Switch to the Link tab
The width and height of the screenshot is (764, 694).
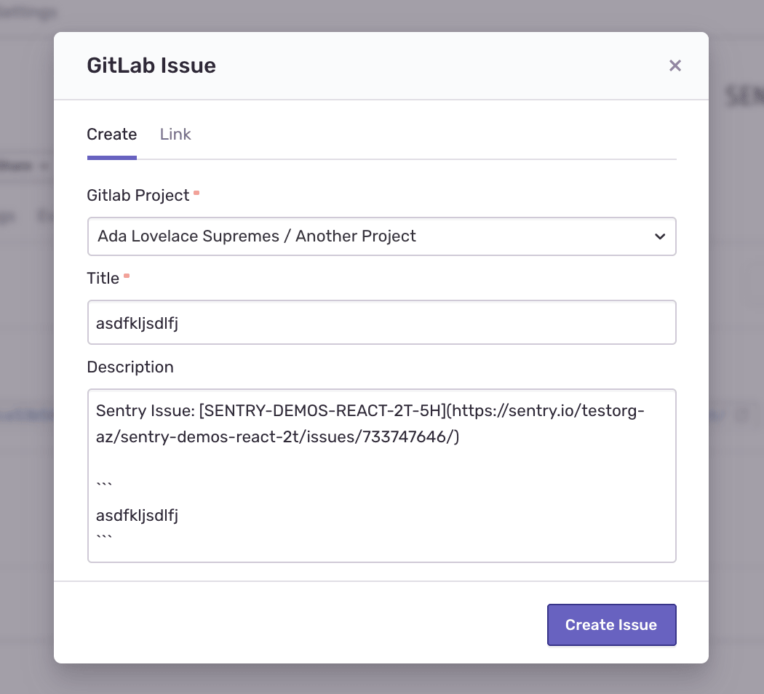tap(175, 135)
